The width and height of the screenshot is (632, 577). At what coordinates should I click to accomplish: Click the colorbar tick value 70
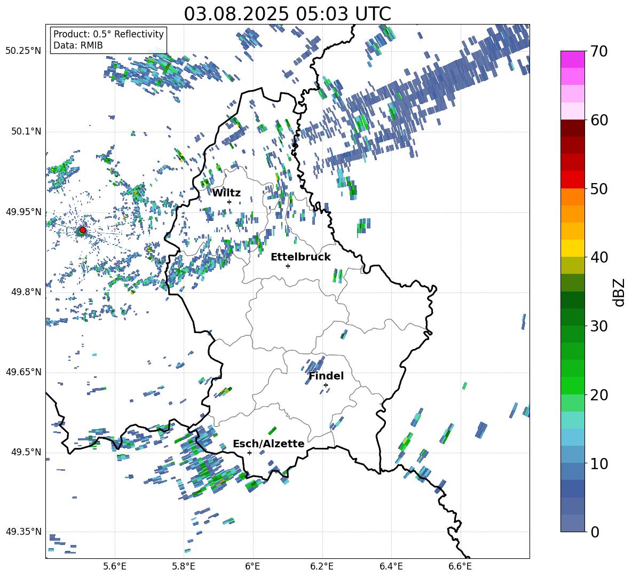[599, 52]
